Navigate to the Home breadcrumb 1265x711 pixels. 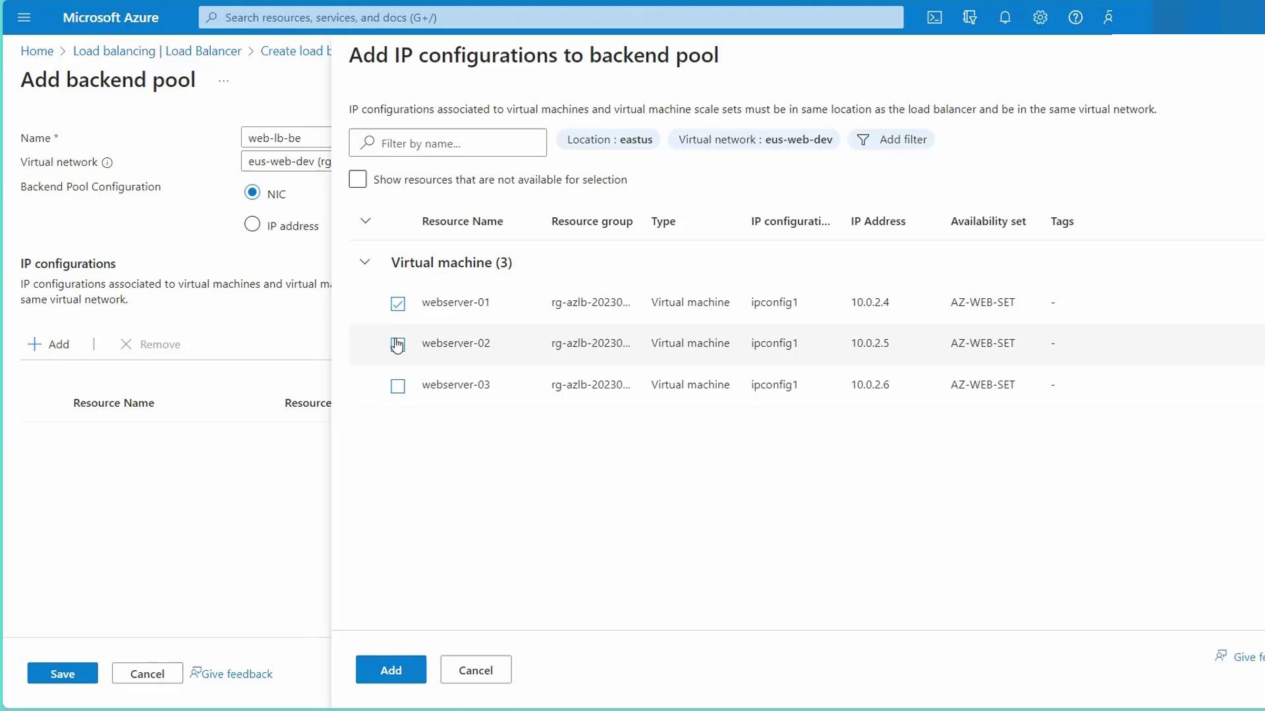coord(37,51)
